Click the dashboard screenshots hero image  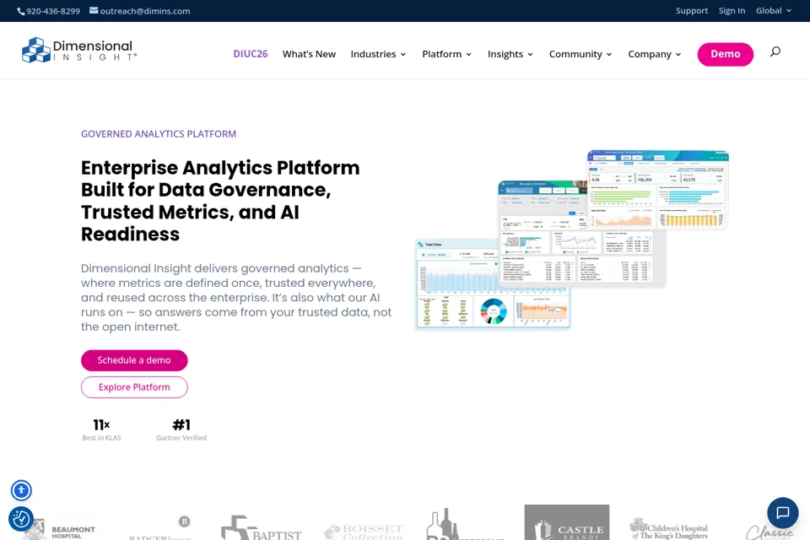coord(572,240)
